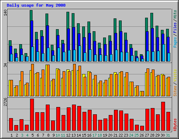Click day label 10 on the axis
Screen dimensions: 179x139
(58, 135)
